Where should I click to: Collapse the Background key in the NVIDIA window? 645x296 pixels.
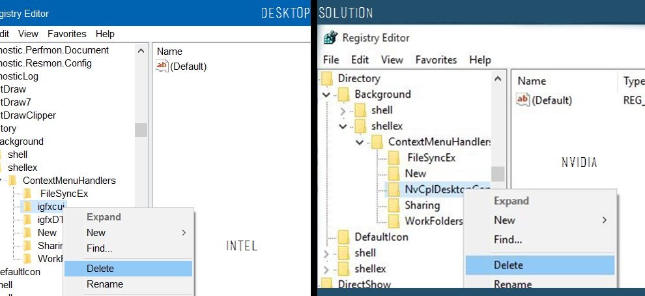tap(327, 95)
